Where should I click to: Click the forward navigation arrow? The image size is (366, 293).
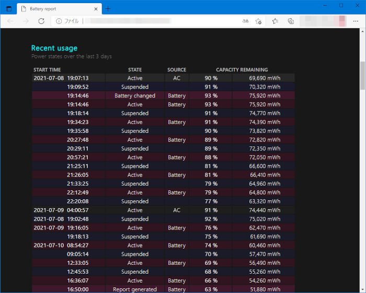point(26,21)
